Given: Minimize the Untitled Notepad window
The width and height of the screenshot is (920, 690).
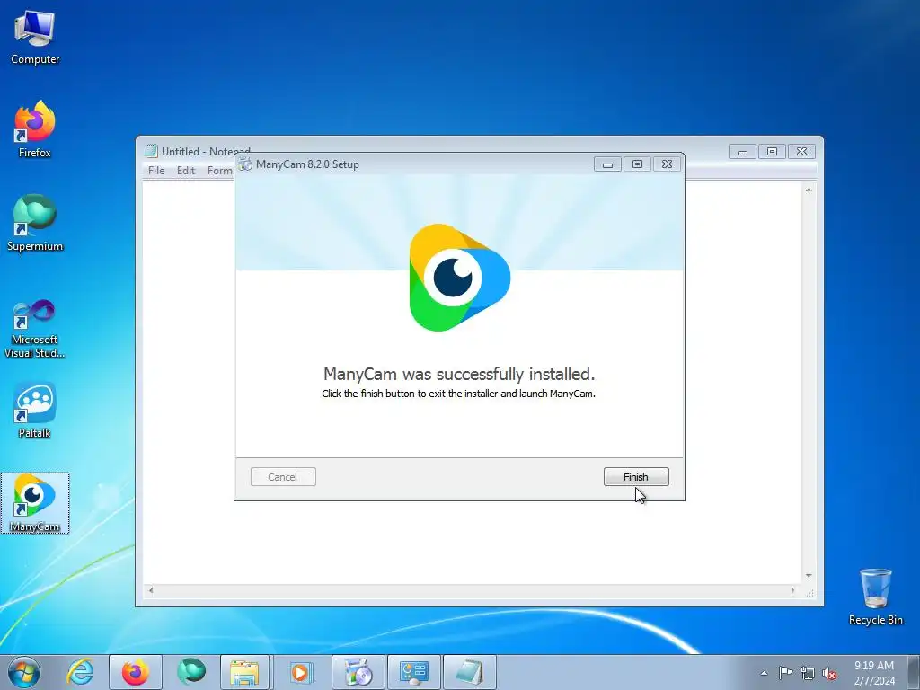Looking at the screenshot, I should click(x=742, y=151).
